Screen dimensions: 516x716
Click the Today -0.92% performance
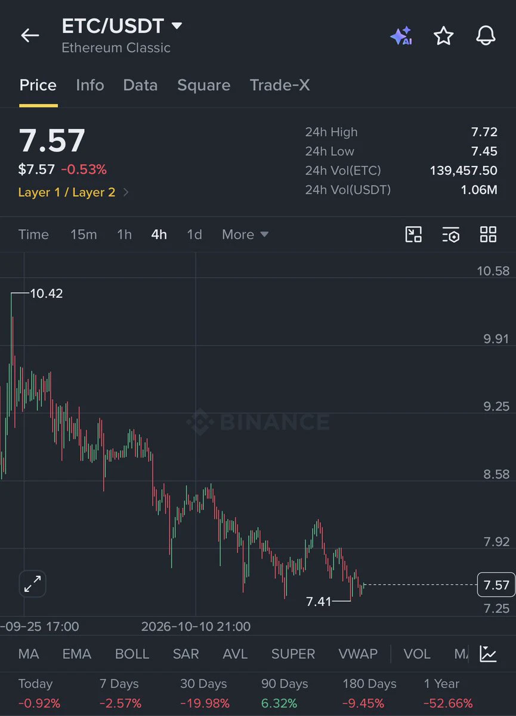click(x=39, y=693)
